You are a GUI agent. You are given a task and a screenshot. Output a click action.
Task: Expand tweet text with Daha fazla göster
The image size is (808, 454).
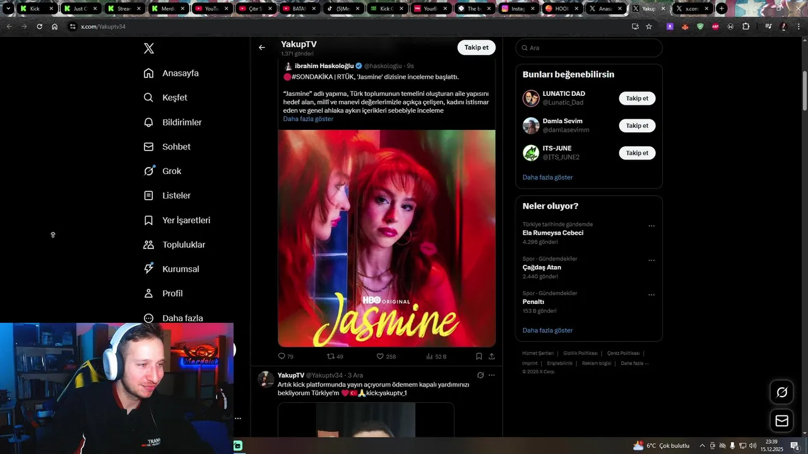click(308, 119)
